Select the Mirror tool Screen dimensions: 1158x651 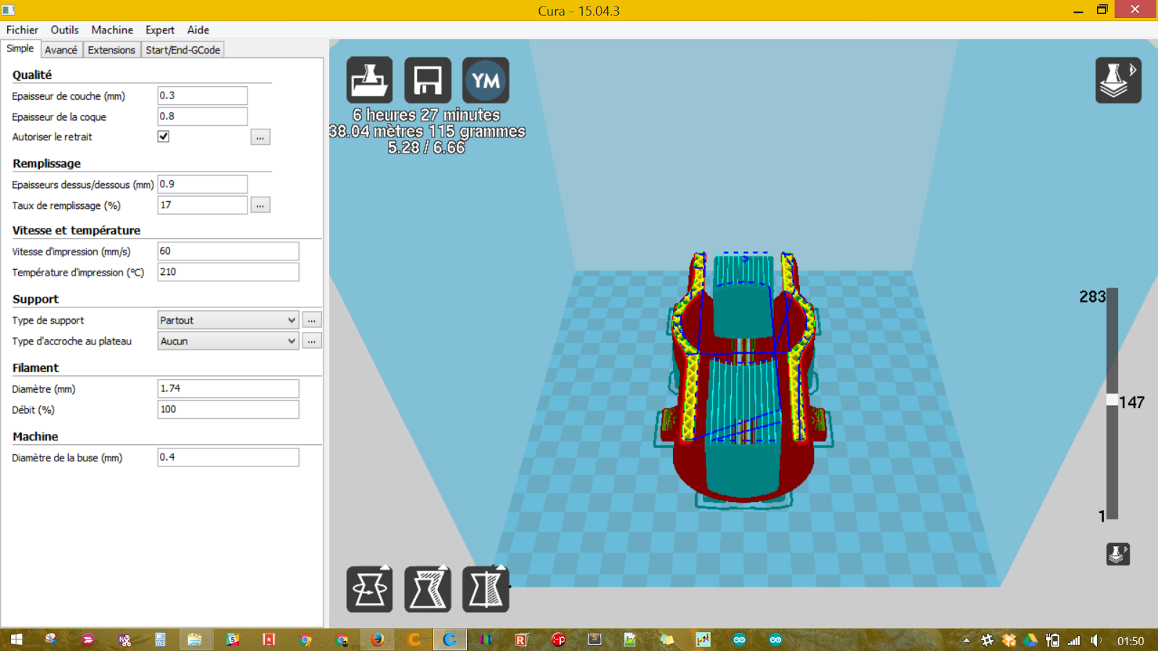(485, 590)
